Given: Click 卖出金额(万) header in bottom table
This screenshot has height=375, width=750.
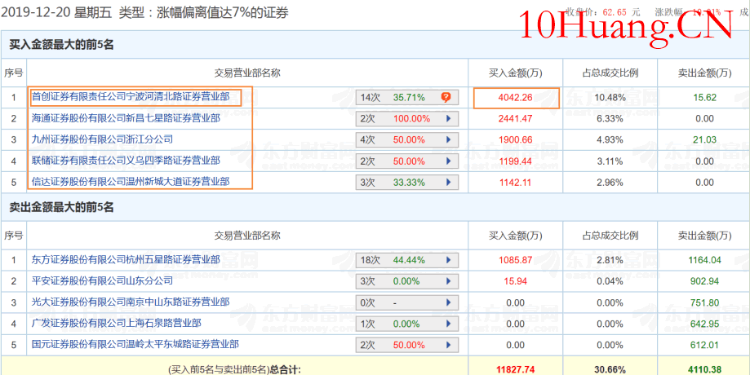Looking at the screenshot, I should point(704,235).
